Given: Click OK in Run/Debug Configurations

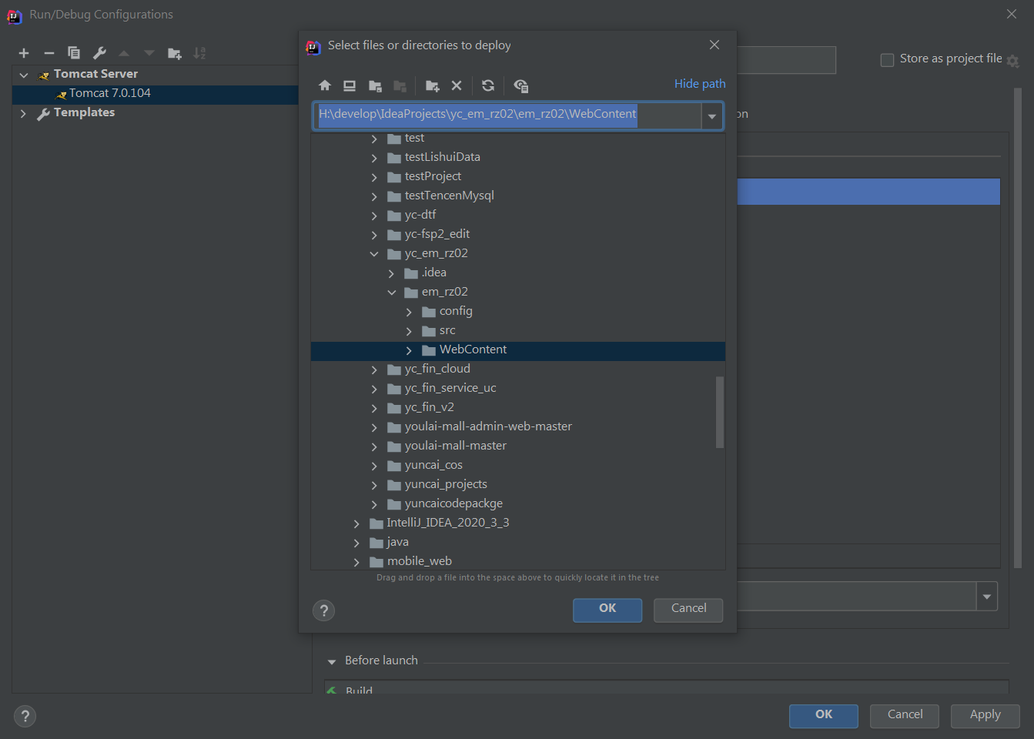Looking at the screenshot, I should pos(824,716).
